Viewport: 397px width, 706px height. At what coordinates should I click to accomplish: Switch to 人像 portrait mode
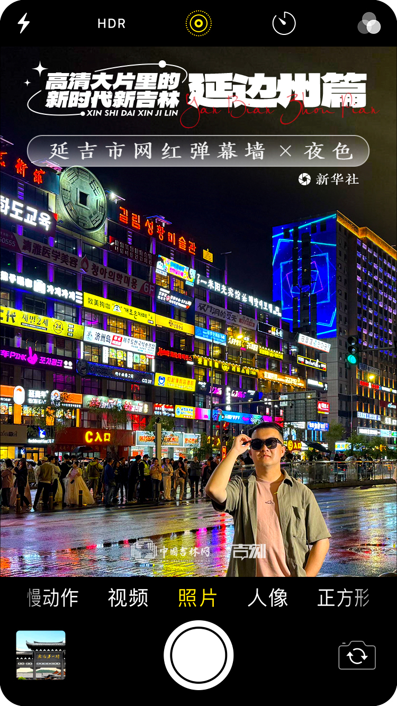point(268,598)
